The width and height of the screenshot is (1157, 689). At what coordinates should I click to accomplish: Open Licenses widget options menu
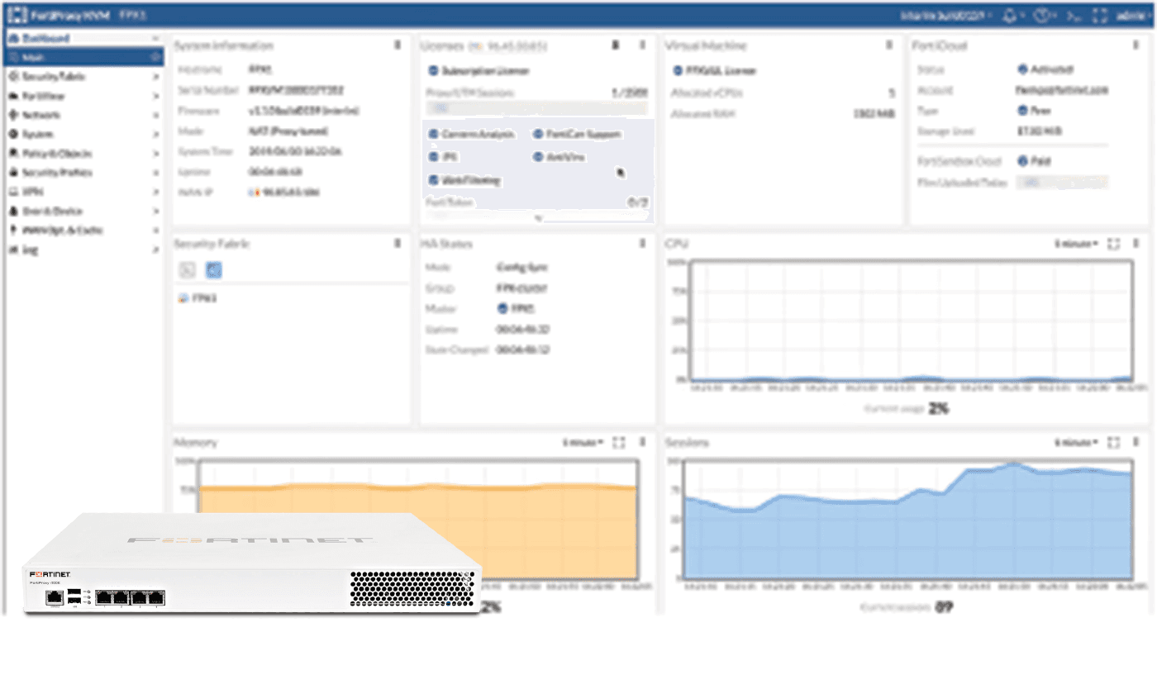tap(642, 45)
